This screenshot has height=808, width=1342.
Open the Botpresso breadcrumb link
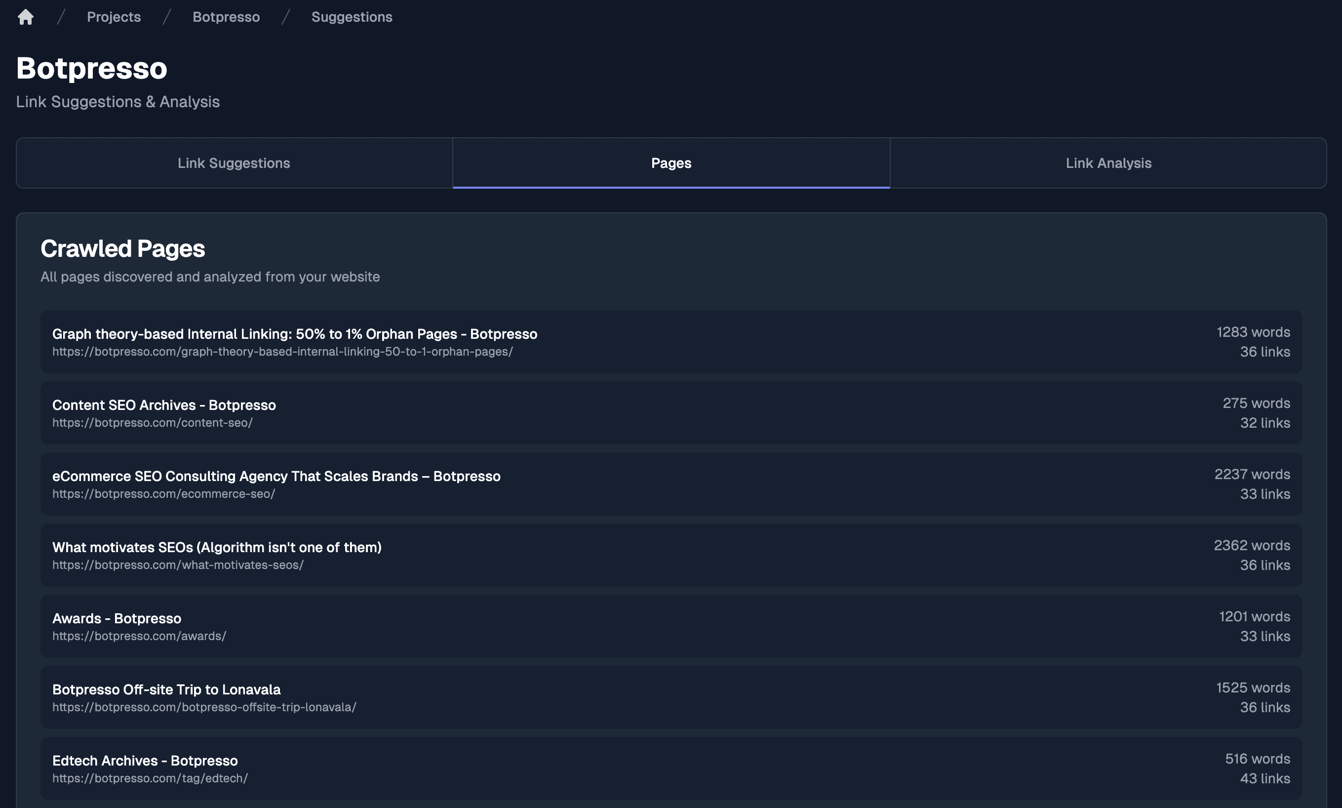[x=226, y=17]
